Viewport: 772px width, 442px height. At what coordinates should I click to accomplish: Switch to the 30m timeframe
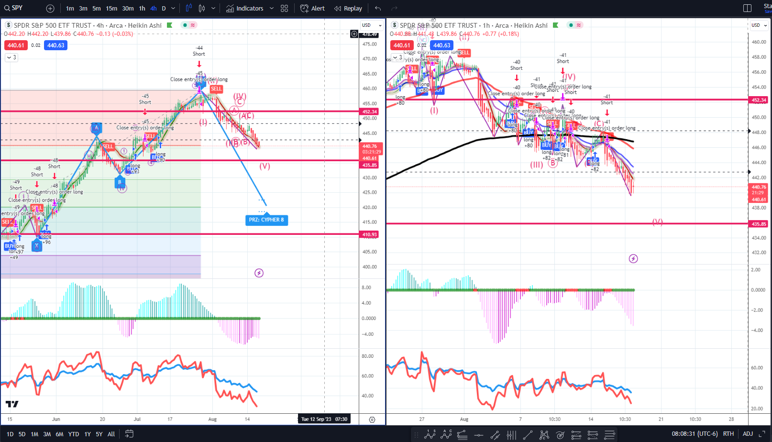click(128, 8)
